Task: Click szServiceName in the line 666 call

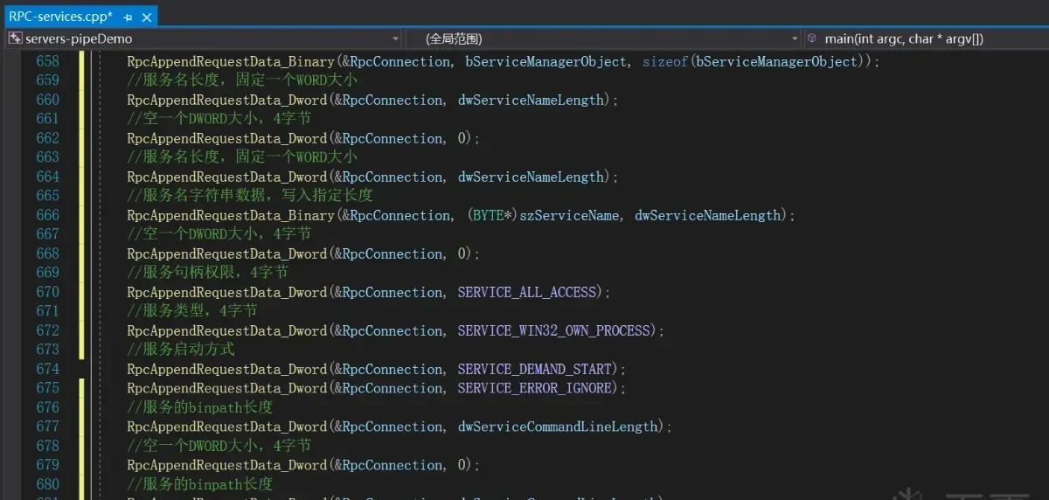Action: (569, 215)
